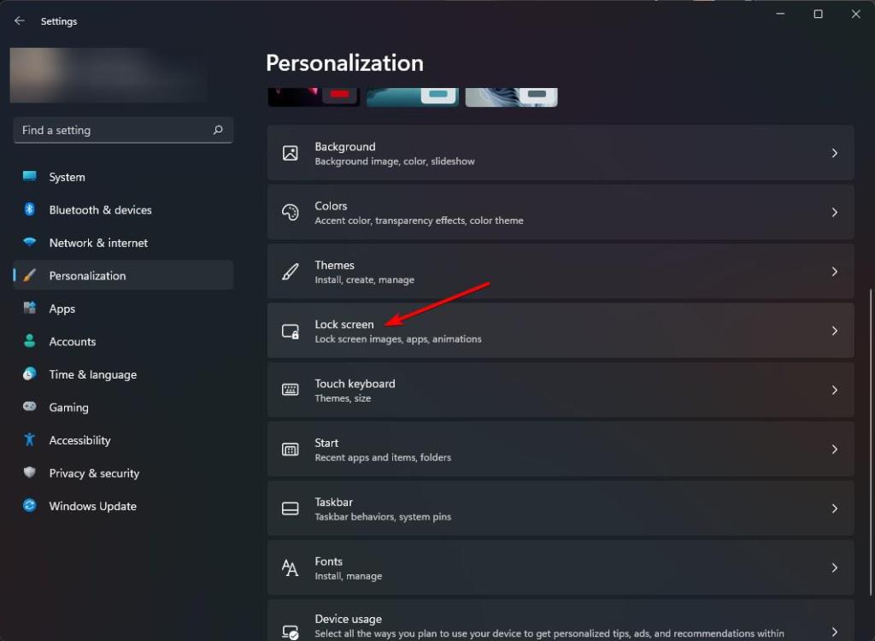Open Taskbar behaviors label

coord(383,517)
